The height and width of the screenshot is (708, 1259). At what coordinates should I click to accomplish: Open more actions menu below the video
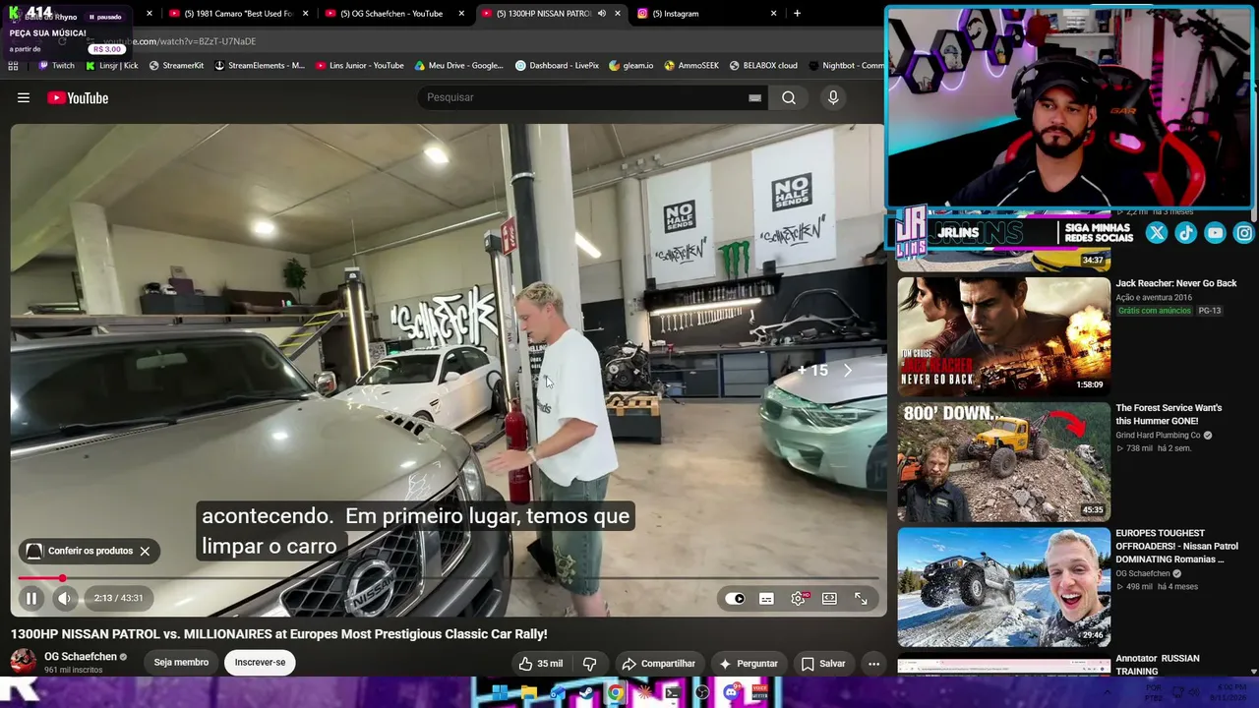(x=873, y=664)
